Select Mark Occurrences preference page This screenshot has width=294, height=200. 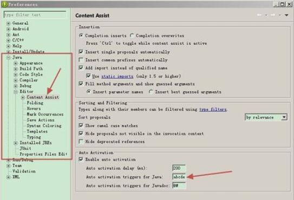click(x=45, y=114)
